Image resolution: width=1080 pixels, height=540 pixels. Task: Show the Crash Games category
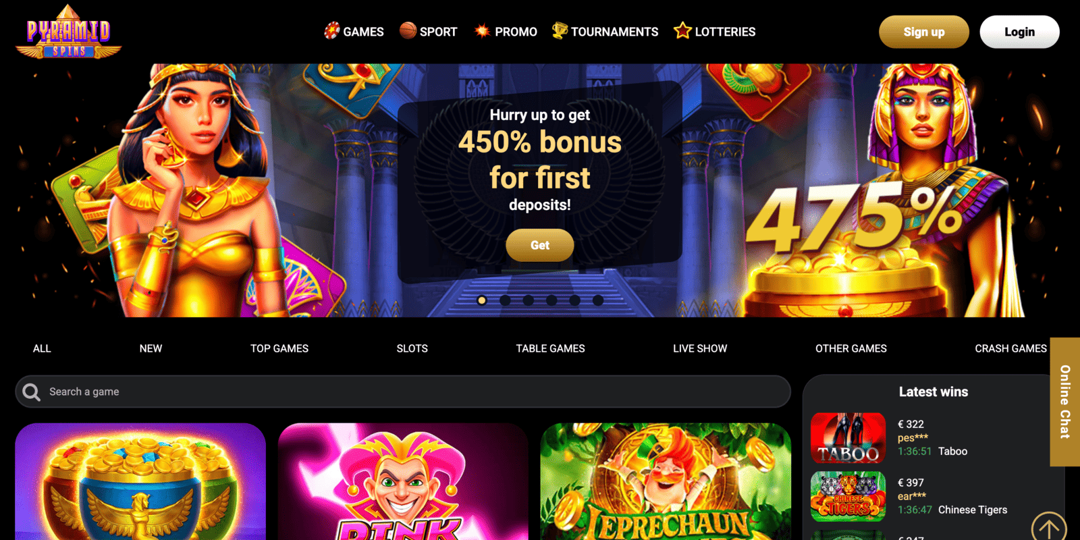(x=1010, y=348)
